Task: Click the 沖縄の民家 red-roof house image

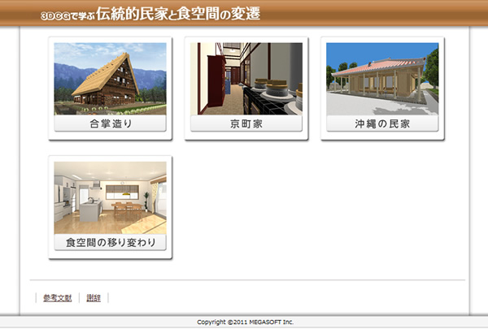Action: coord(382,79)
